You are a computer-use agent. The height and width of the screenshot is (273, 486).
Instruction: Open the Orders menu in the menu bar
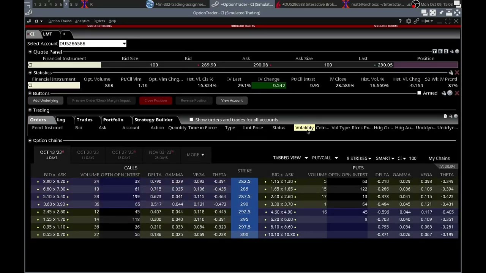(99, 21)
